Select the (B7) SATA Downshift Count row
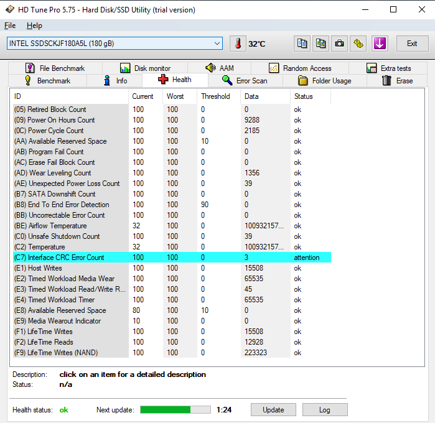 coord(172,194)
